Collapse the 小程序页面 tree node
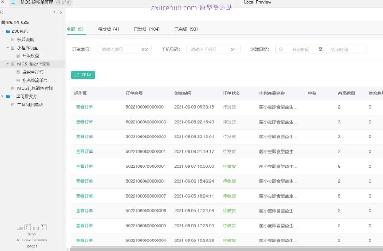This screenshot has width=383, height=251. (x=8, y=47)
